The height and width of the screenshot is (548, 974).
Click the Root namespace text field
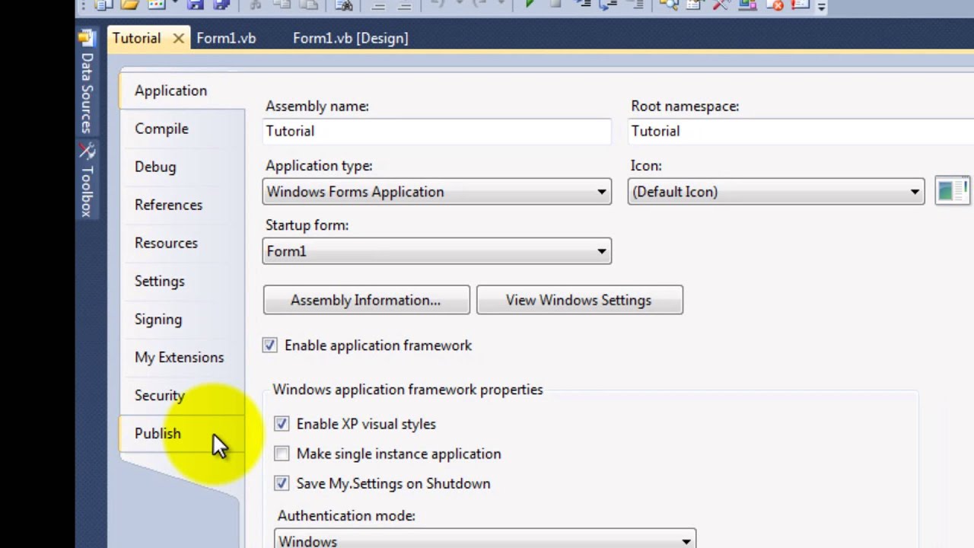click(x=801, y=131)
